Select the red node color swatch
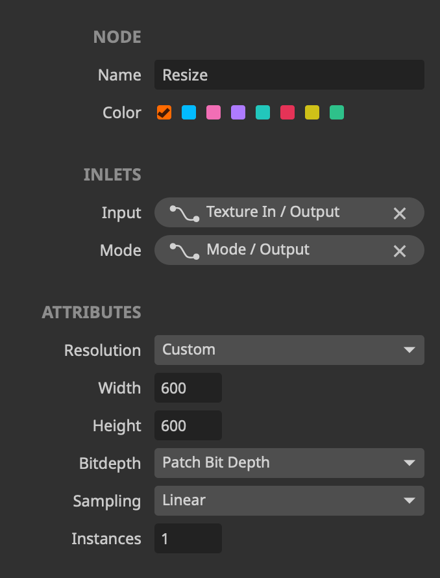This screenshot has width=440, height=578. 287,113
